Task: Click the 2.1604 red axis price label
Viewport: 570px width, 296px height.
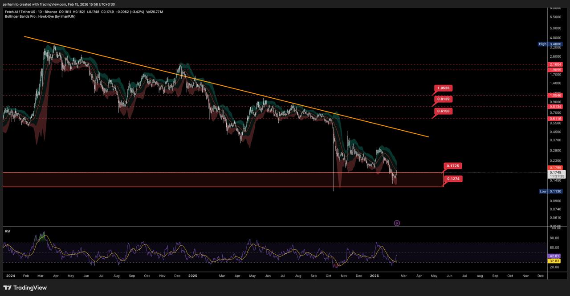Action: (555, 64)
